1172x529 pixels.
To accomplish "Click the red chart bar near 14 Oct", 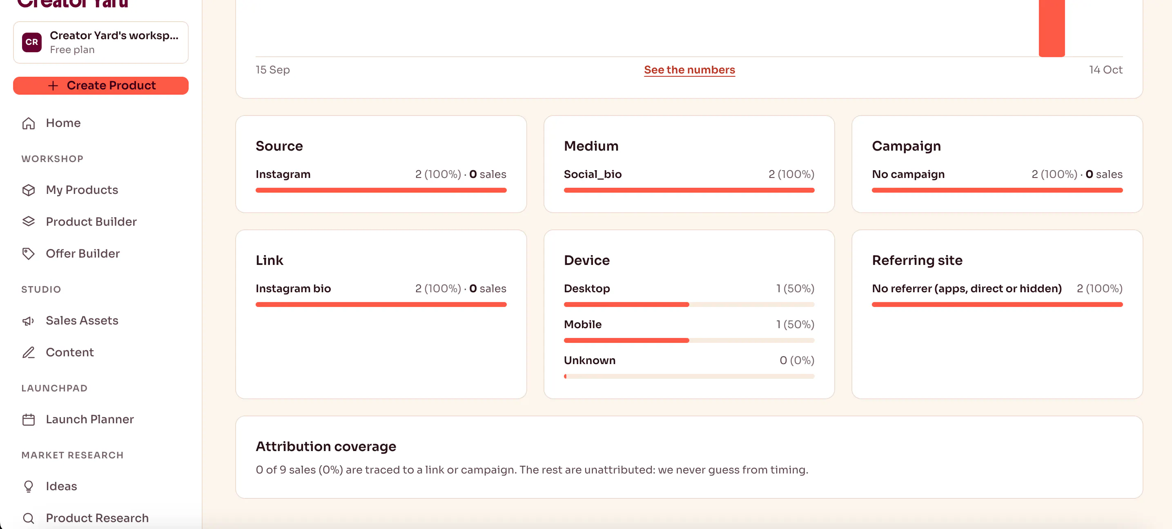I will pyautogui.click(x=1052, y=28).
